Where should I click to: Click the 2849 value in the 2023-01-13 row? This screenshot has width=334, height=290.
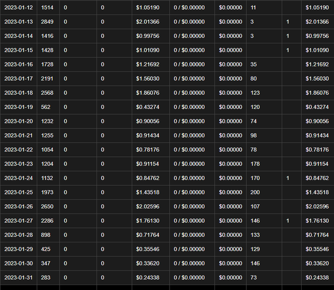(47, 22)
